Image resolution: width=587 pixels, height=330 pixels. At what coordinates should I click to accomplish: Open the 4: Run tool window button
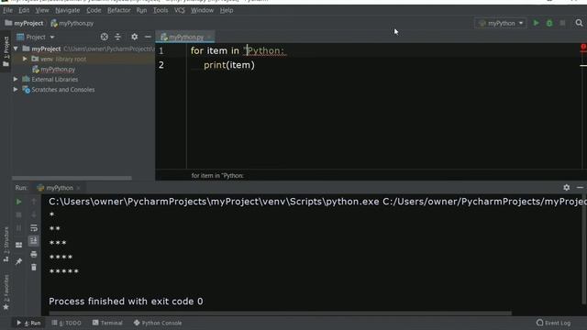click(x=28, y=323)
